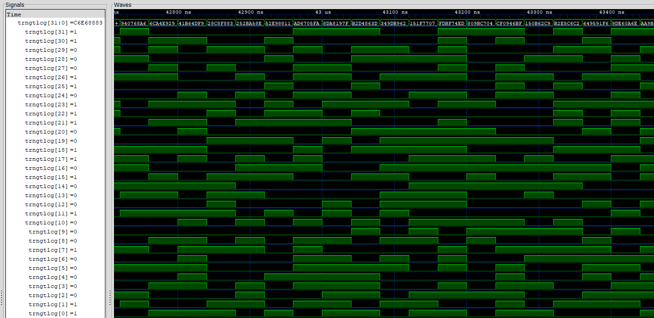Highlight signal trngtlcg[15]
The width and height of the screenshot is (654, 318).
pos(51,177)
